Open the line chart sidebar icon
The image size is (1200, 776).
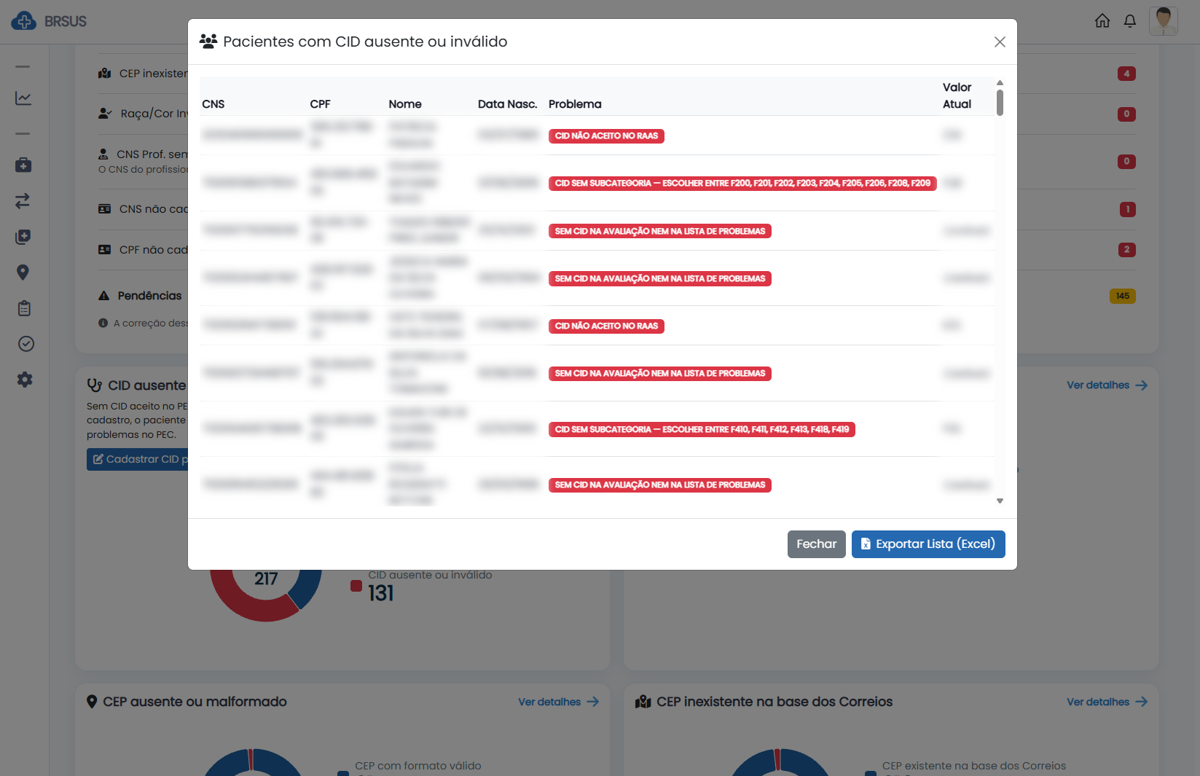23,98
